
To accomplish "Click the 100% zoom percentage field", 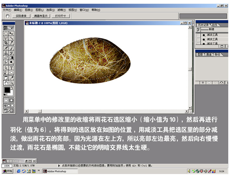I will [7, 166].
